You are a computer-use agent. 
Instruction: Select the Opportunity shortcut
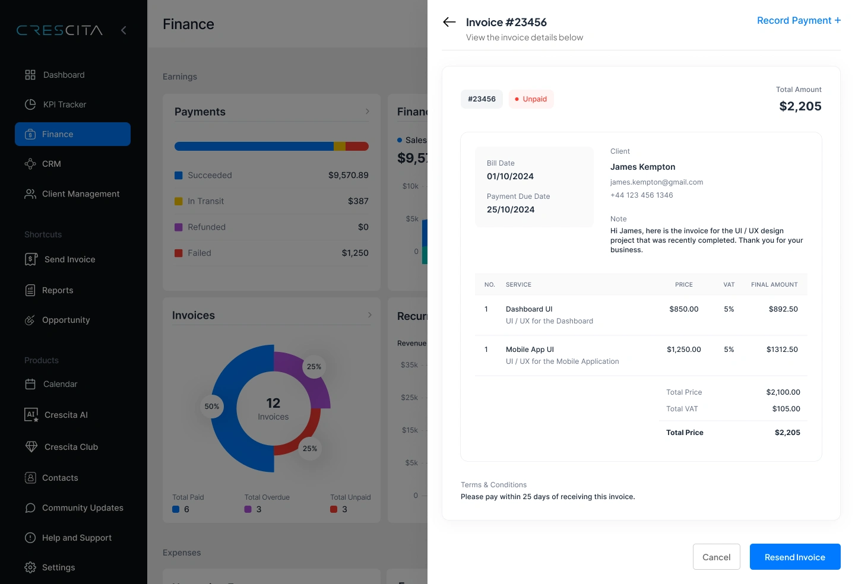[x=65, y=320]
